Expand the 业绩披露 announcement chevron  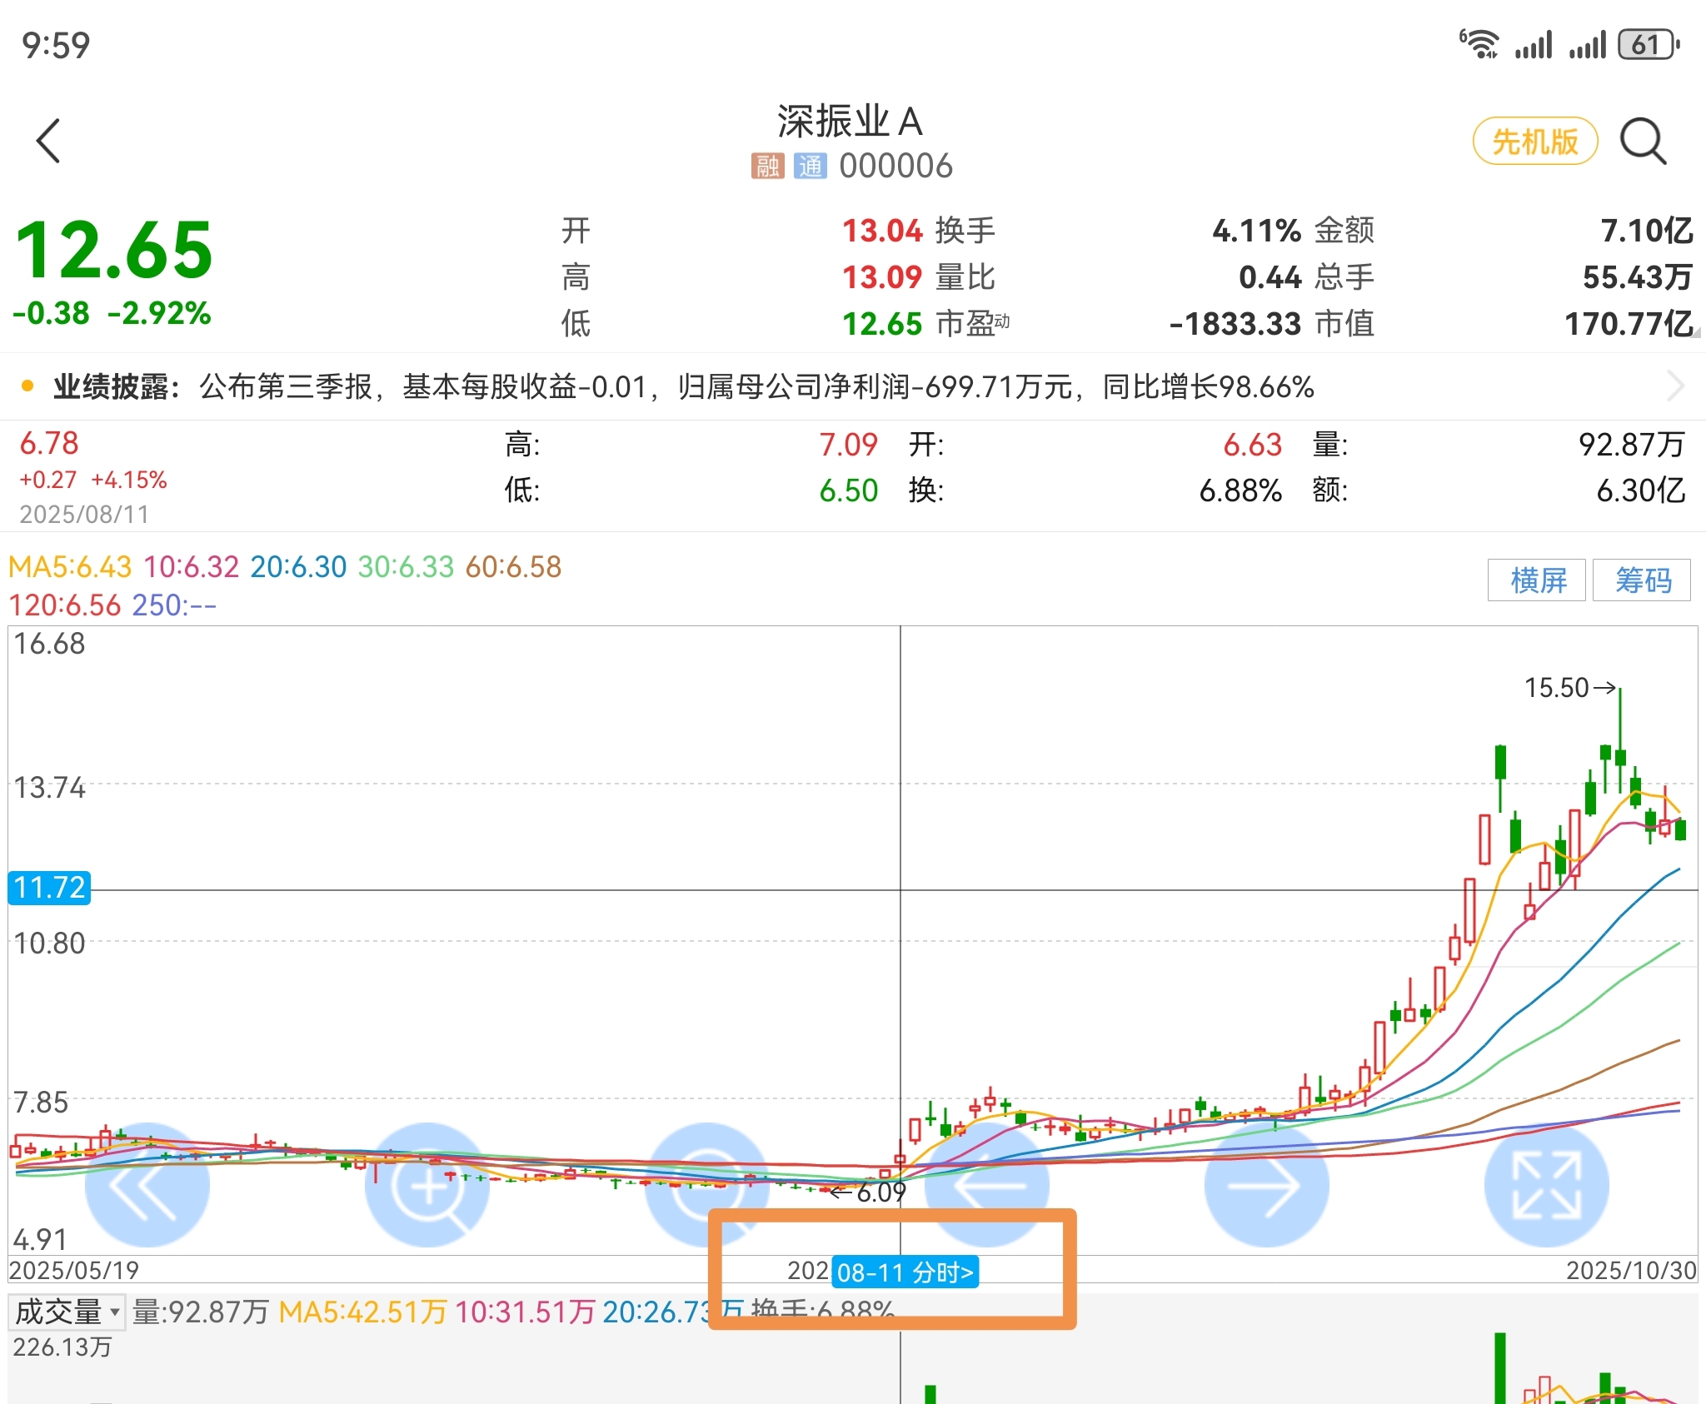coord(1675,386)
